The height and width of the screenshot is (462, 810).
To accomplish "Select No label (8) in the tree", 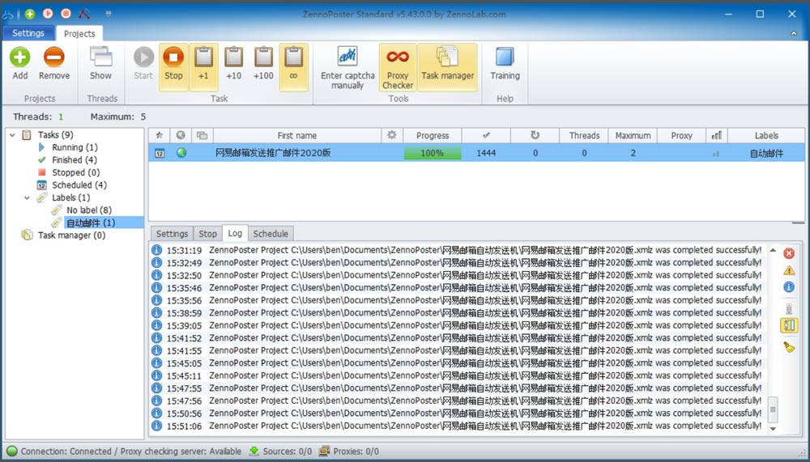I will point(89,210).
